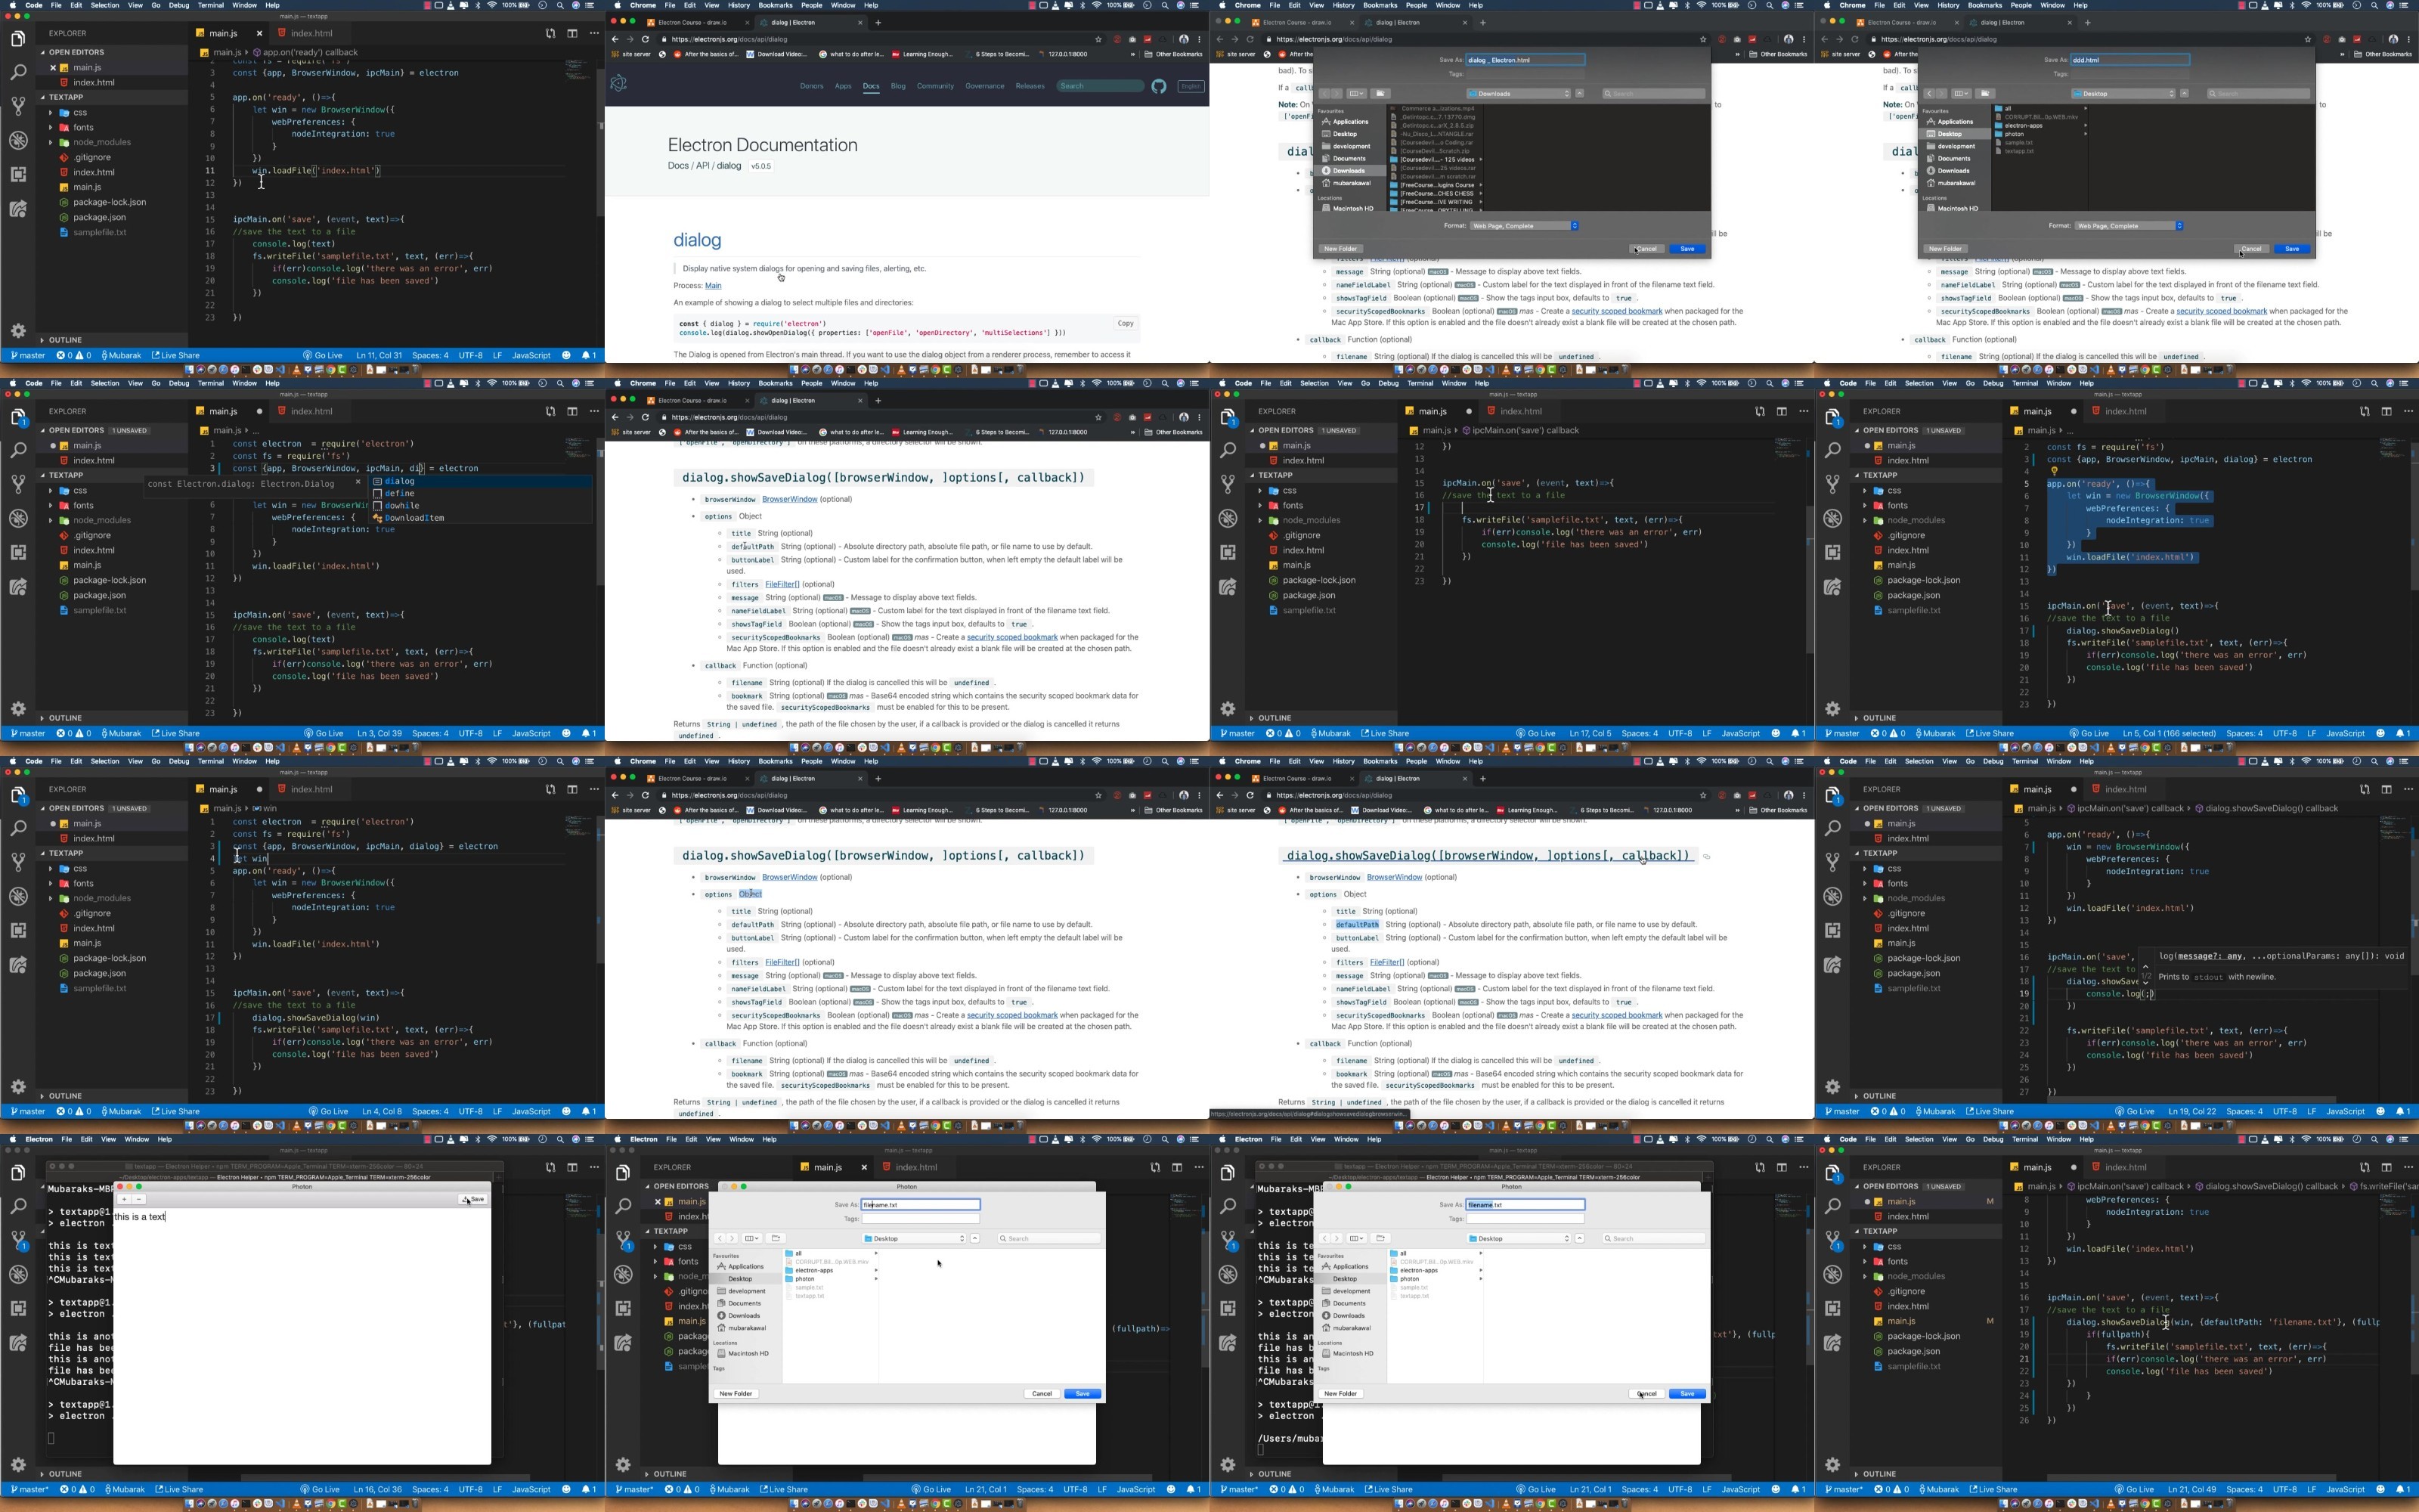Screen dimensions: 2419x1512
Task: Click the English language button in the site header
Action: click(x=1191, y=87)
